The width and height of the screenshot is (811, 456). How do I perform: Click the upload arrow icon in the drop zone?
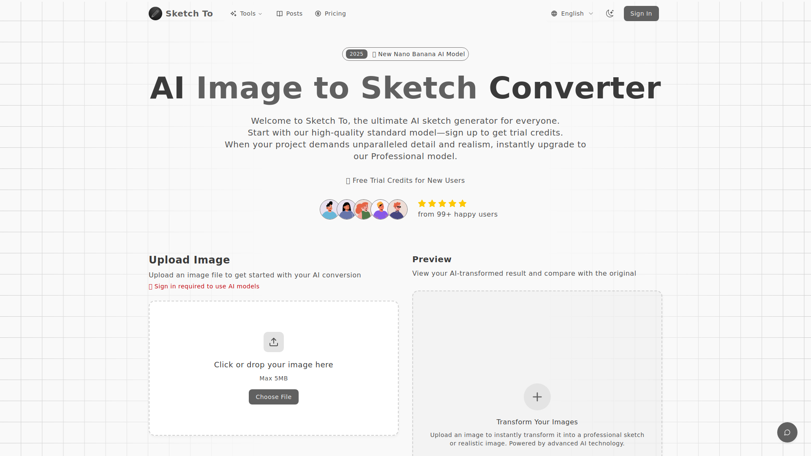coord(273,342)
